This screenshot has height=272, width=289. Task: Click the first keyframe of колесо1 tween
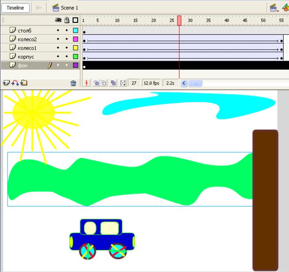84,50
